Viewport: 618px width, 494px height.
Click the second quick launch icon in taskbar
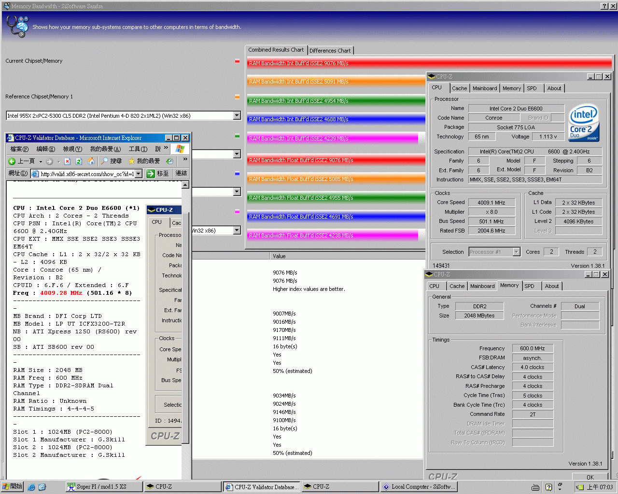point(42,487)
